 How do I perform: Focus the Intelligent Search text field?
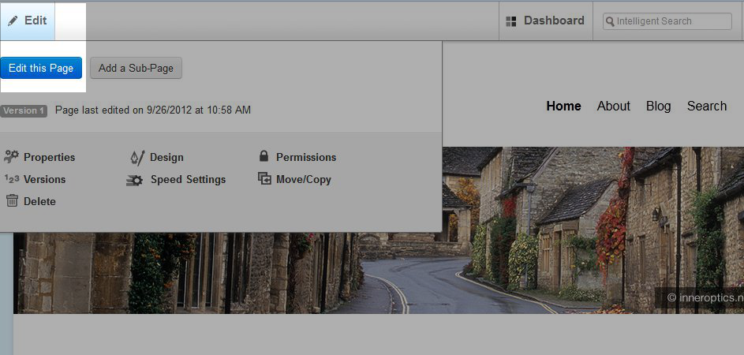click(671, 21)
